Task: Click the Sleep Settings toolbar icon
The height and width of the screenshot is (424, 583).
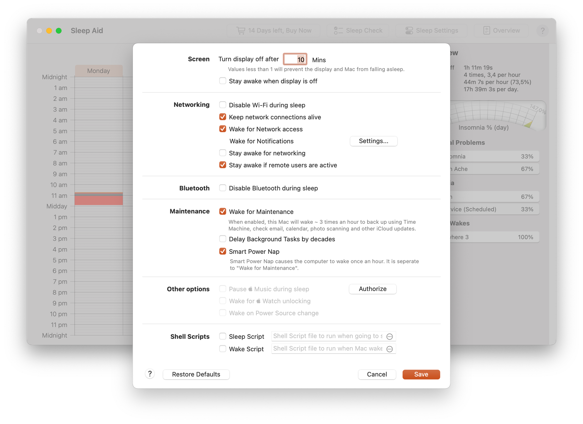Action: (409, 31)
